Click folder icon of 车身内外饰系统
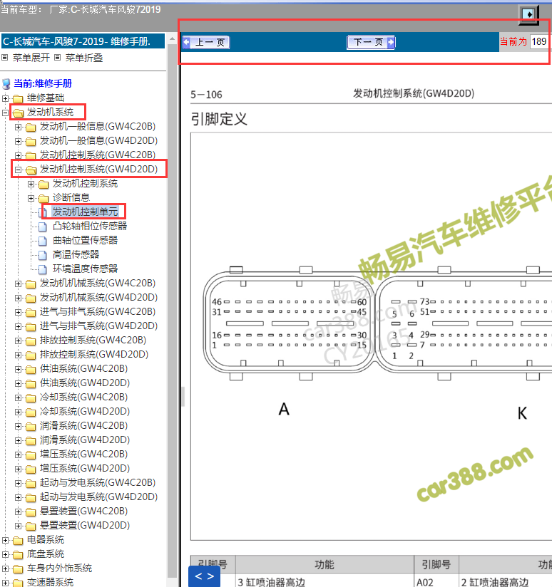Image resolution: width=552 pixels, height=587 pixels. [x=18, y=569]
